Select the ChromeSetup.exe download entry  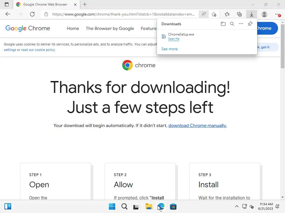click(207, 36)
